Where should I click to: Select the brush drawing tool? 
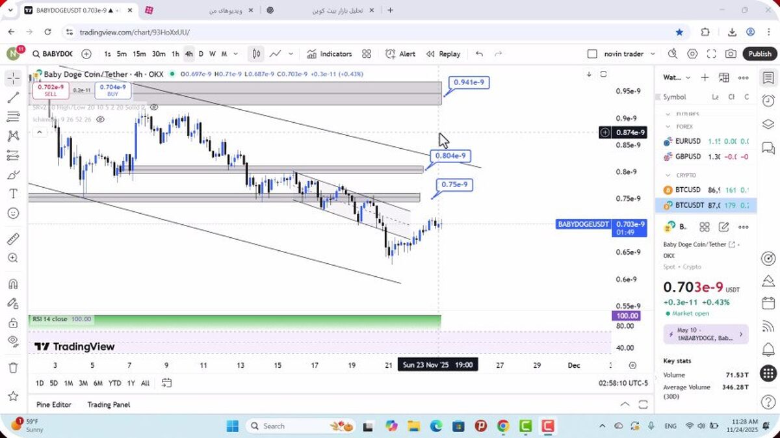[x=14, y=175]
